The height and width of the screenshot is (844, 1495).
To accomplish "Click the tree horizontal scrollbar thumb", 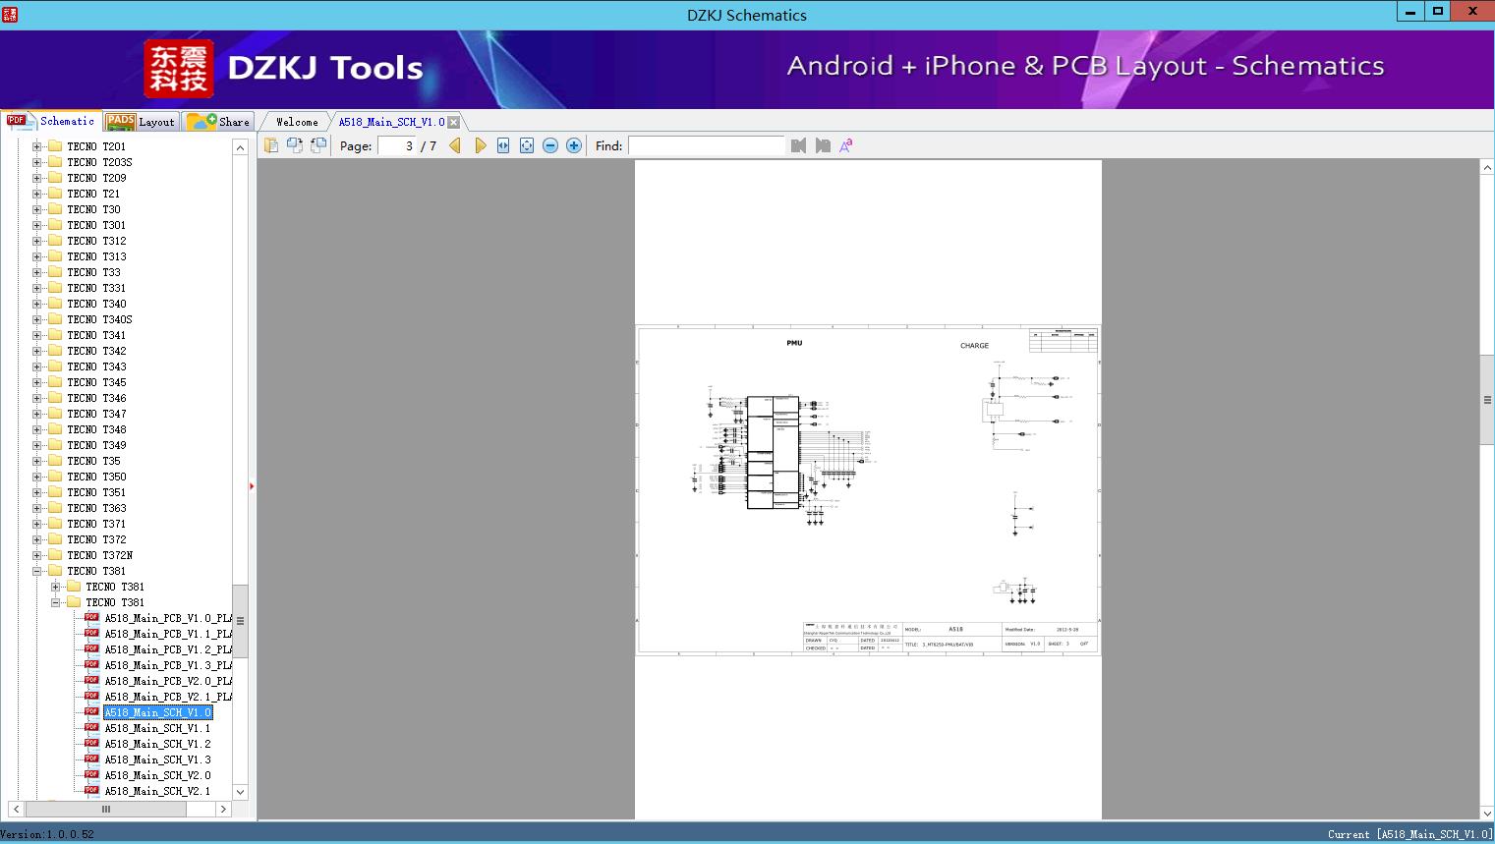I will (105, 809).
